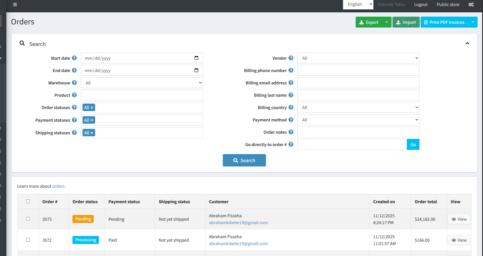Image resolution: width=483 pixels, height=256 pixels.
Task: Open the End date calendar picker
Action: click(x=196, y=70)
